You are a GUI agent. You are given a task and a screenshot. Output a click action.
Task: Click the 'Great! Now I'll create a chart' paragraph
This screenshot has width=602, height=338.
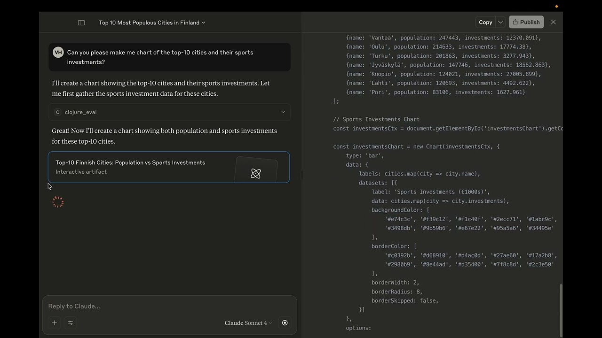point(165,136)
